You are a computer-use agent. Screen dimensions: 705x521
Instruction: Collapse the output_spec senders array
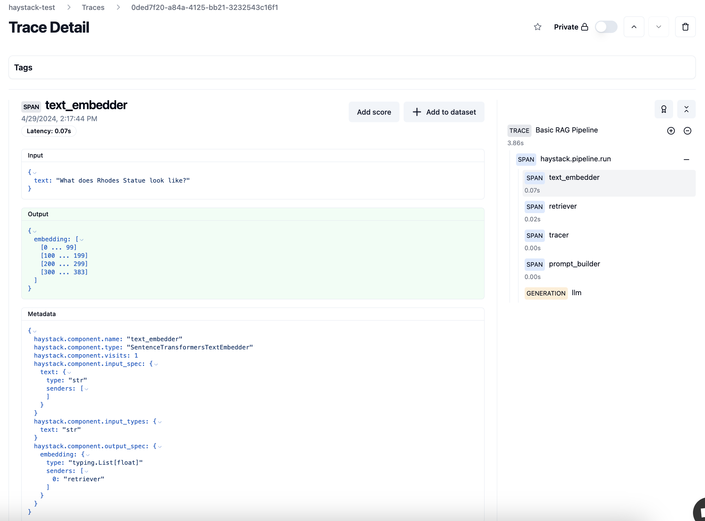[86, 471]
